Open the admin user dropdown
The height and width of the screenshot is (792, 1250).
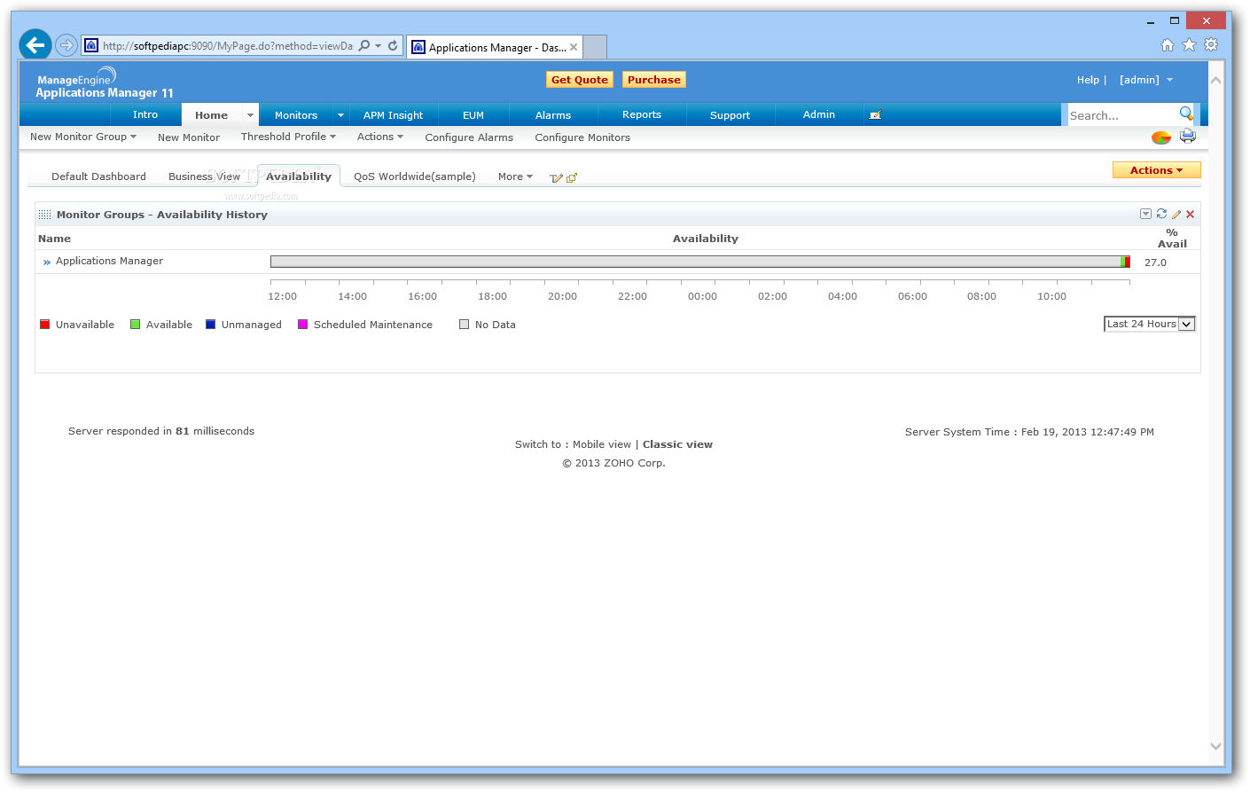(x=1169, y=80)
